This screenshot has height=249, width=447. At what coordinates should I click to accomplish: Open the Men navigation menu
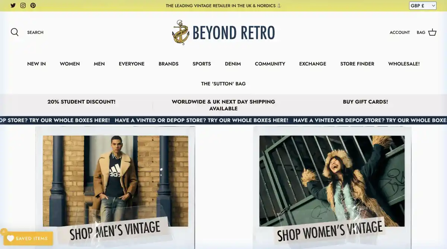tap(99, 64)
